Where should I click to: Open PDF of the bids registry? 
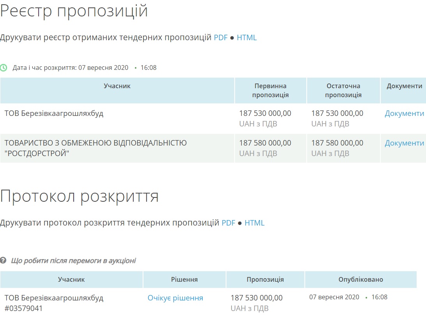click(221, 37)
